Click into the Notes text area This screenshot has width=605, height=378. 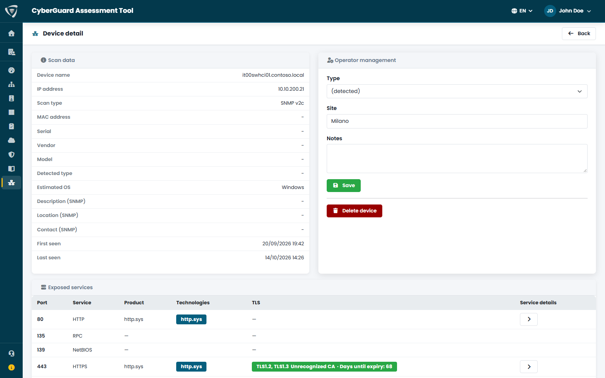457,158
